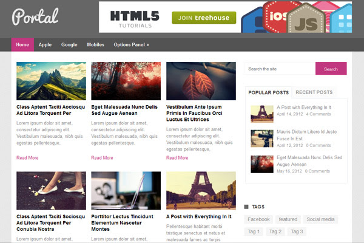Open the red forest post thumbnail
This screenshot has width=364, height=243.
(126, 81)
